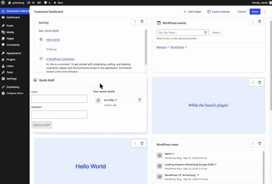This screenshot has width=272, height=184.
Task: Open WordPress news widget options menu
Action: 253,143
